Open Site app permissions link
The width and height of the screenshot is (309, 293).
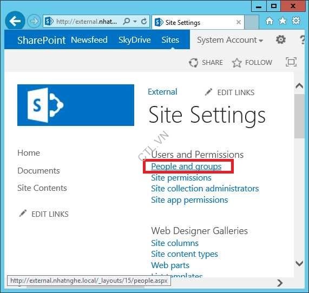189,200
